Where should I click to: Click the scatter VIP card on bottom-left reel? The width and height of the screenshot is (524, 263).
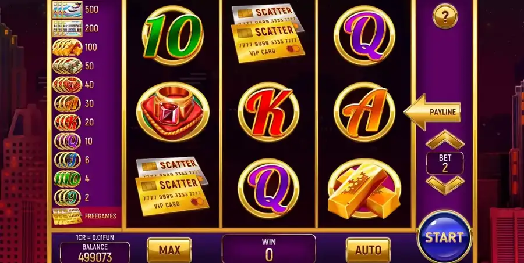coord(172,186)
